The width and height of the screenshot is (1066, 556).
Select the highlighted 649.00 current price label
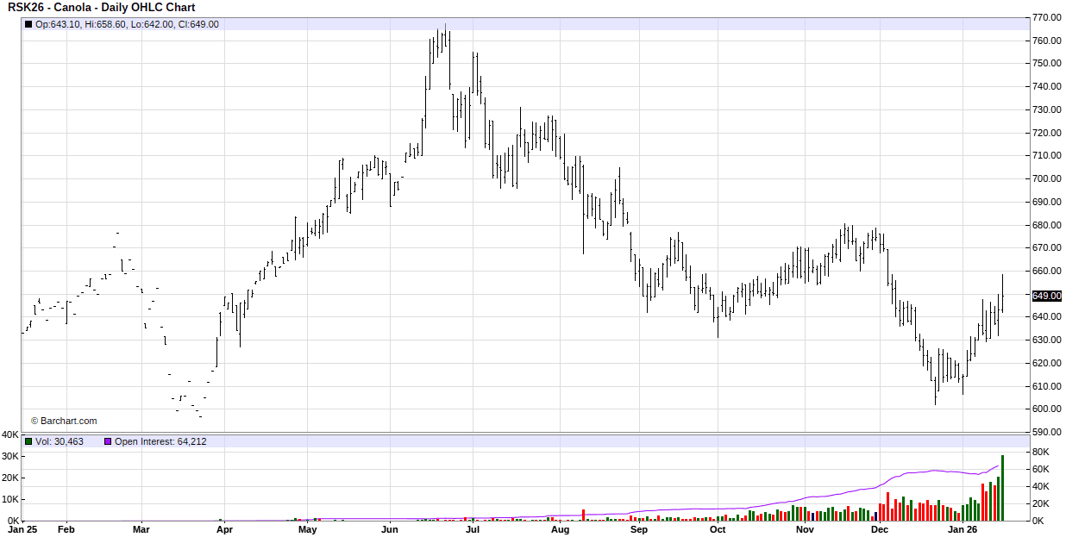coord(1046,296)
